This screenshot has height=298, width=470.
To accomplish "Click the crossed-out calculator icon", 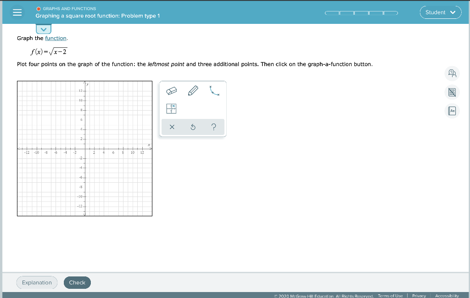I will point(452,92).
